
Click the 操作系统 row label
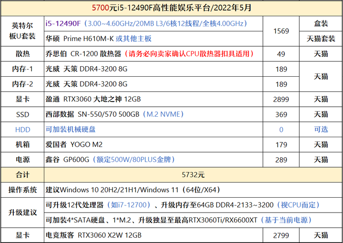coord(22,190)
